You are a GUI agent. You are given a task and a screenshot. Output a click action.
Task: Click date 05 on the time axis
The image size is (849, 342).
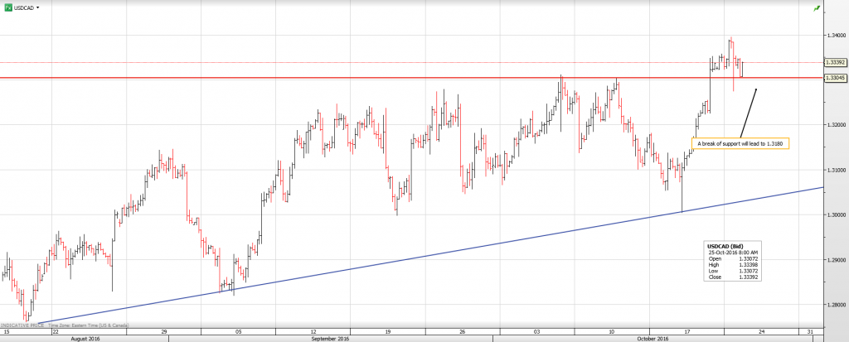pos(238,331)
